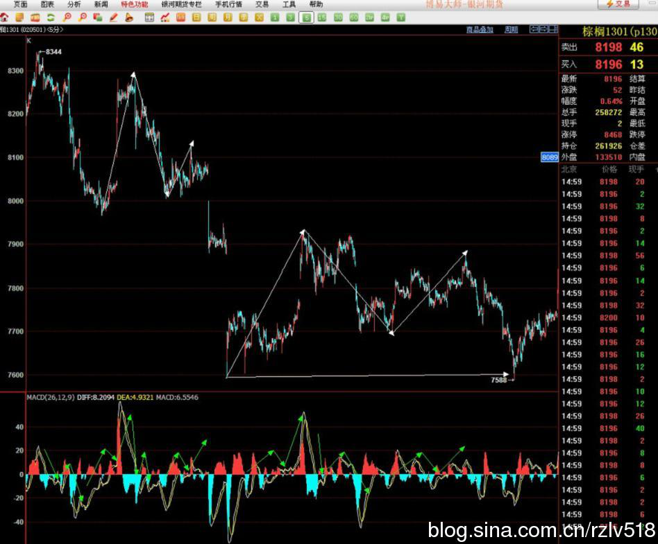Click the 8089 price marker on chart axis

549,157
